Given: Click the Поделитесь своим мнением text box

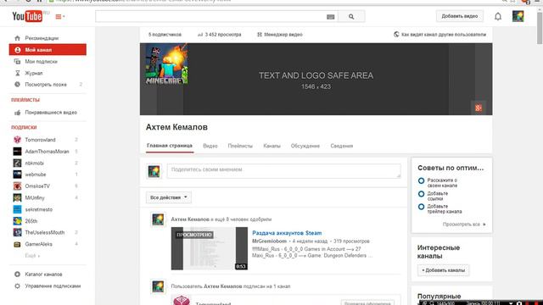Looking at the screenshot, I should click(284, 171).
